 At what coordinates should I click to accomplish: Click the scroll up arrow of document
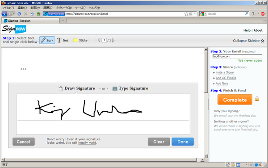(x=206, y=50)
